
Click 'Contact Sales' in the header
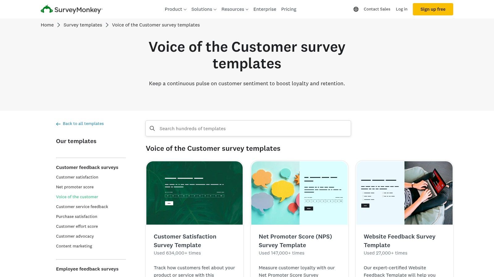pos(377,9)
